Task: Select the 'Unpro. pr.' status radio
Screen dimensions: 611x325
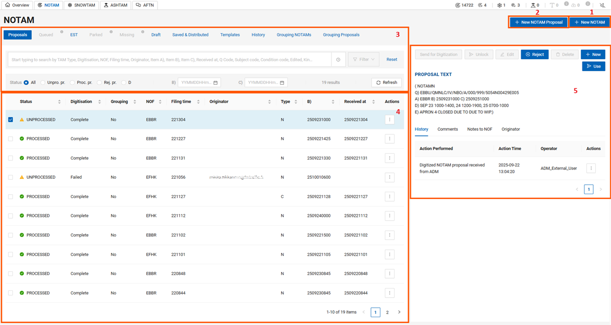Action: (43, 82)
